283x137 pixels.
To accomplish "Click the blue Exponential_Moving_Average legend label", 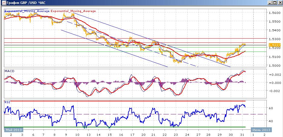I will coord(27,11).
